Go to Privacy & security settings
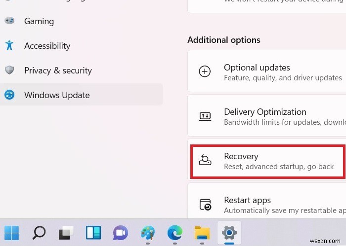This screenshot has width=346, height=246. tap(81, 70)
